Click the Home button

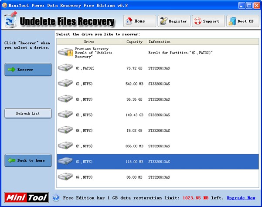pos(140,21)
